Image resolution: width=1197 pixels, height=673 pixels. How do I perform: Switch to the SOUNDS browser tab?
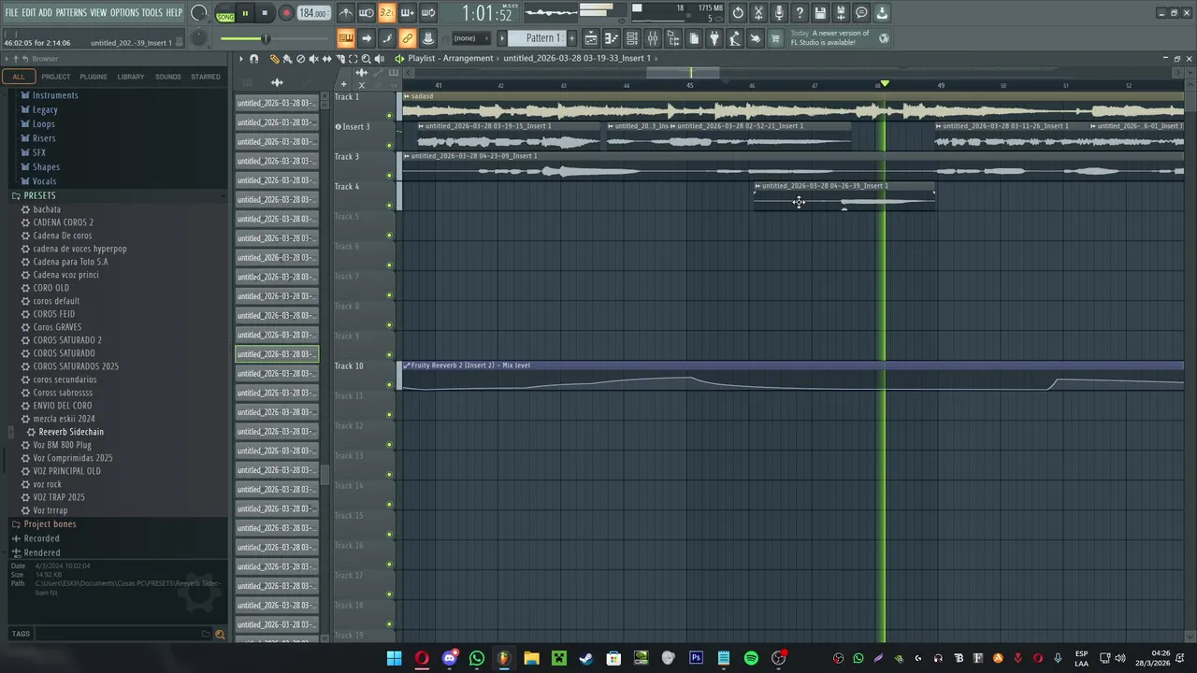[168, 77]
